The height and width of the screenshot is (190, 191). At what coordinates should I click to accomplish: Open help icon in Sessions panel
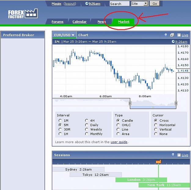point(173,155)
